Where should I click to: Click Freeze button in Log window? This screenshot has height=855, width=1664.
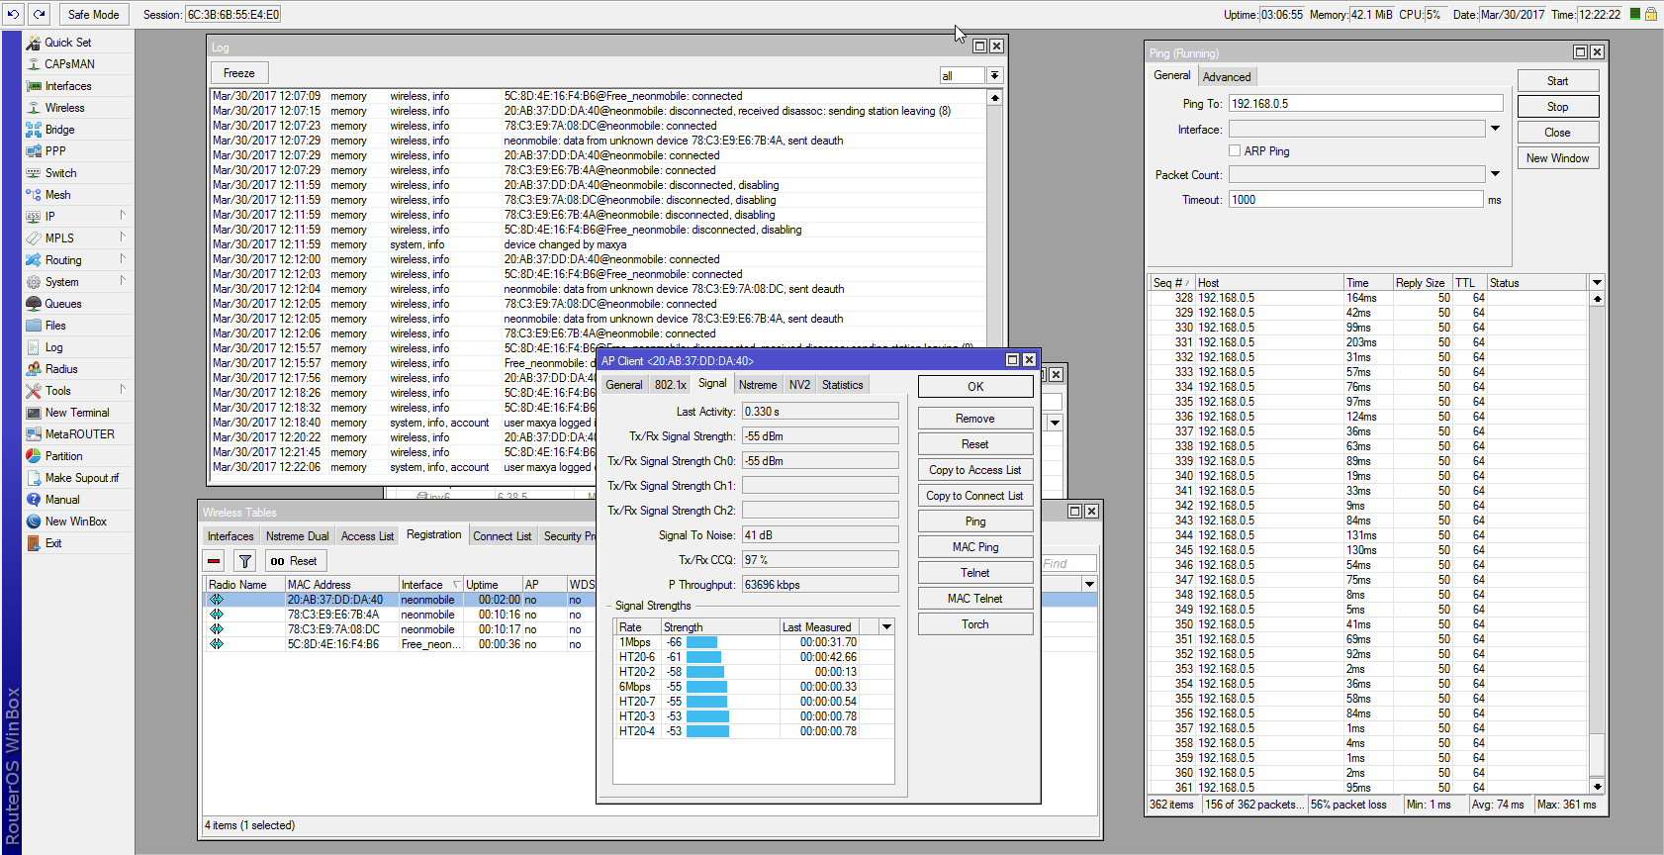tap(238, 73)
